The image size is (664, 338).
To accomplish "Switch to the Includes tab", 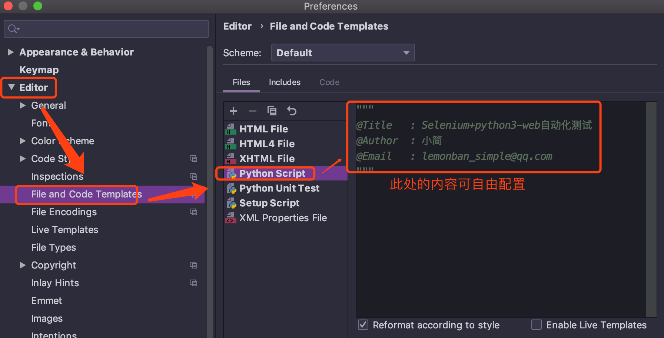I will (x=285, y=82).
